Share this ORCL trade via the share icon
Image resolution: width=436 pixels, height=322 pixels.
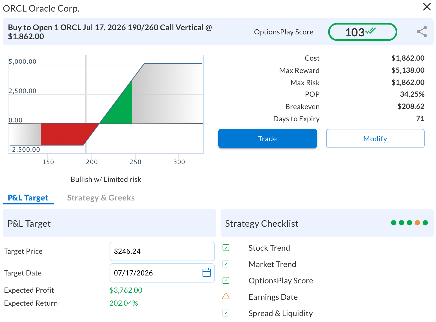(x=422, y=32)
